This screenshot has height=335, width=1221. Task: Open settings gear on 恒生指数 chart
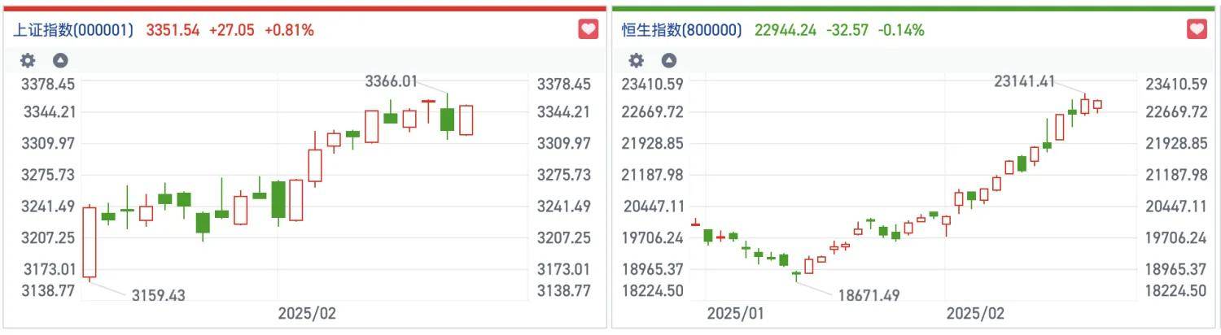click(x=637, y=60)
